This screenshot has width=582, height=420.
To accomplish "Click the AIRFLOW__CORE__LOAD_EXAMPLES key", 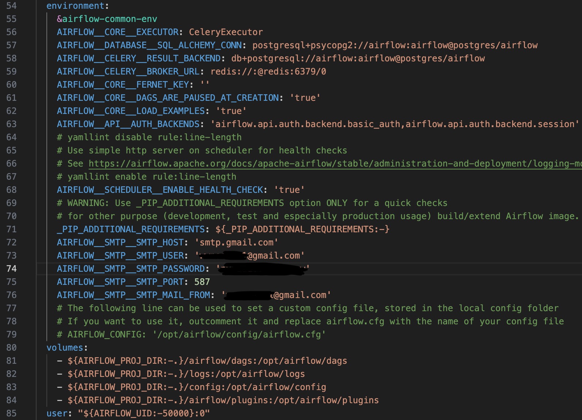I will click(x=131, y=111).
